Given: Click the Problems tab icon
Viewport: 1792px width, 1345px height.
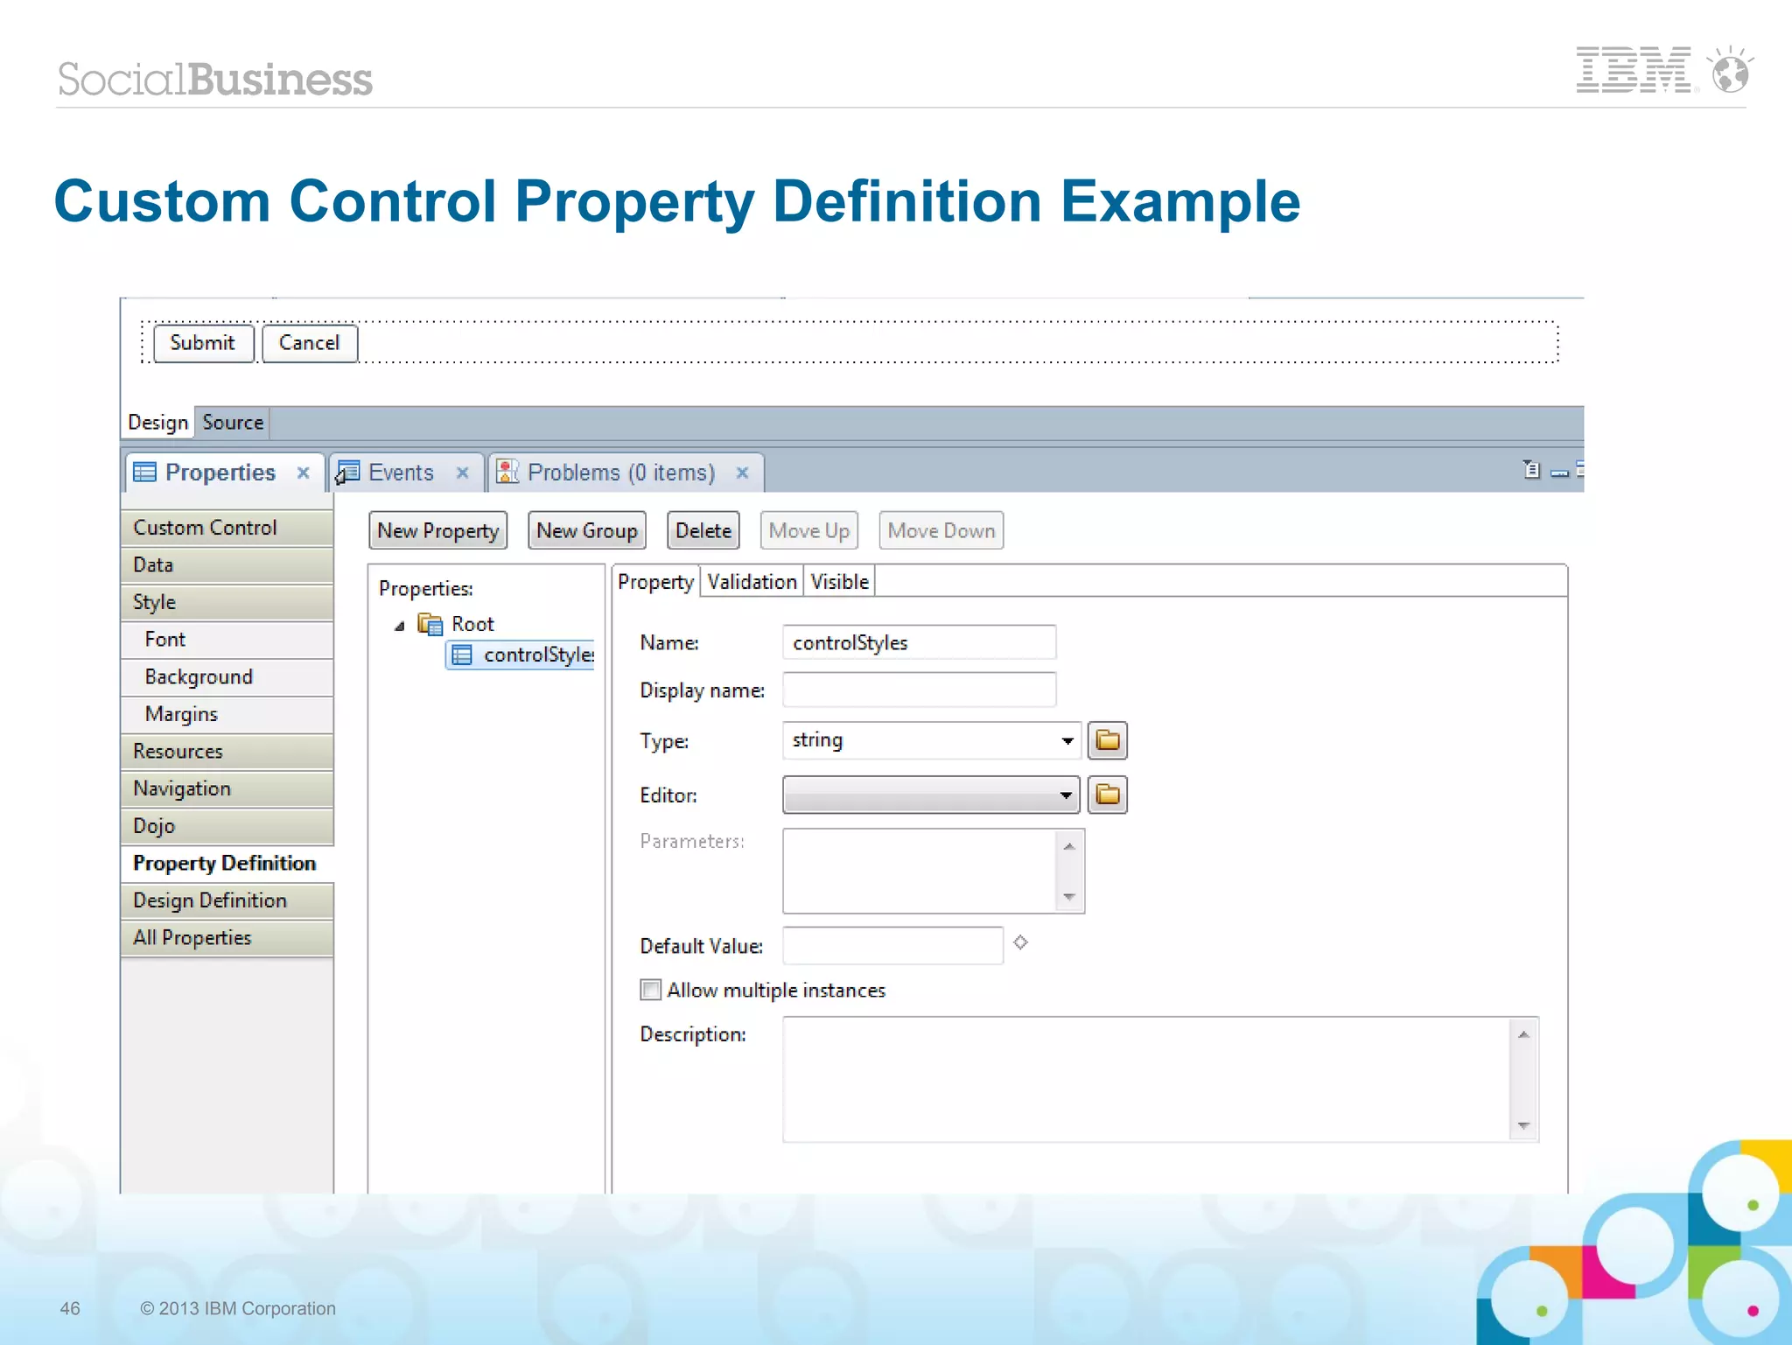Looking at the screenshot, I should pos(507,472).
